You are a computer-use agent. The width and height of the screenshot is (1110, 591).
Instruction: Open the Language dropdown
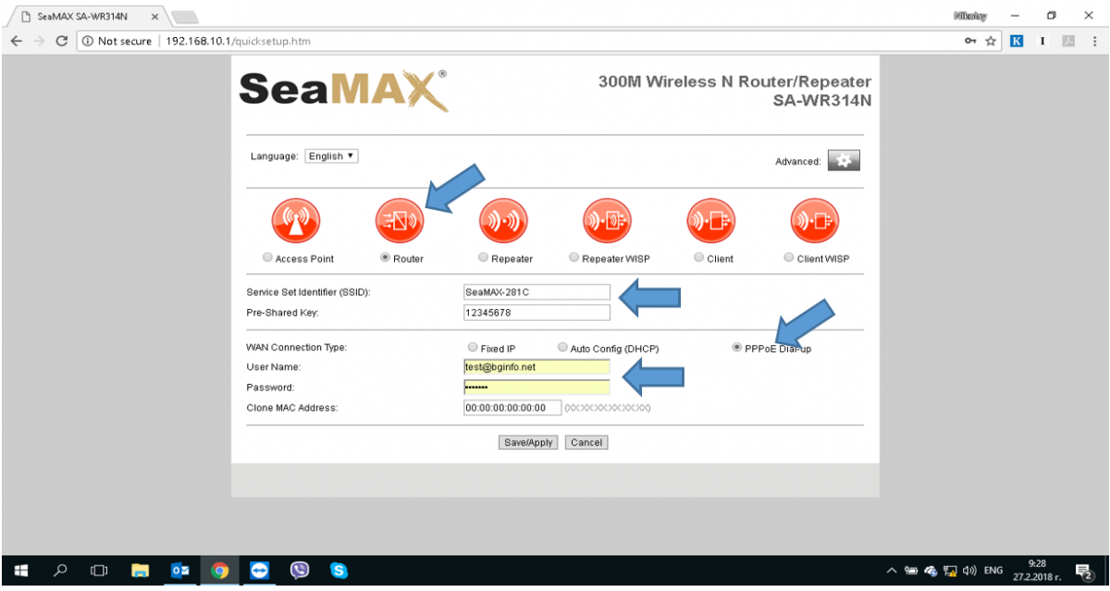[331, 156]
